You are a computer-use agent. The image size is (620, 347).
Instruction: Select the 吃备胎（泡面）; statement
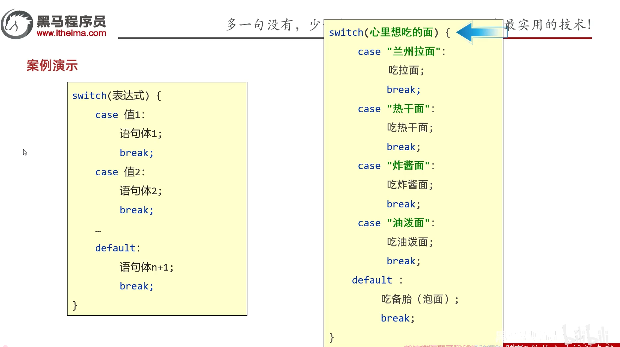click(420, 299)
